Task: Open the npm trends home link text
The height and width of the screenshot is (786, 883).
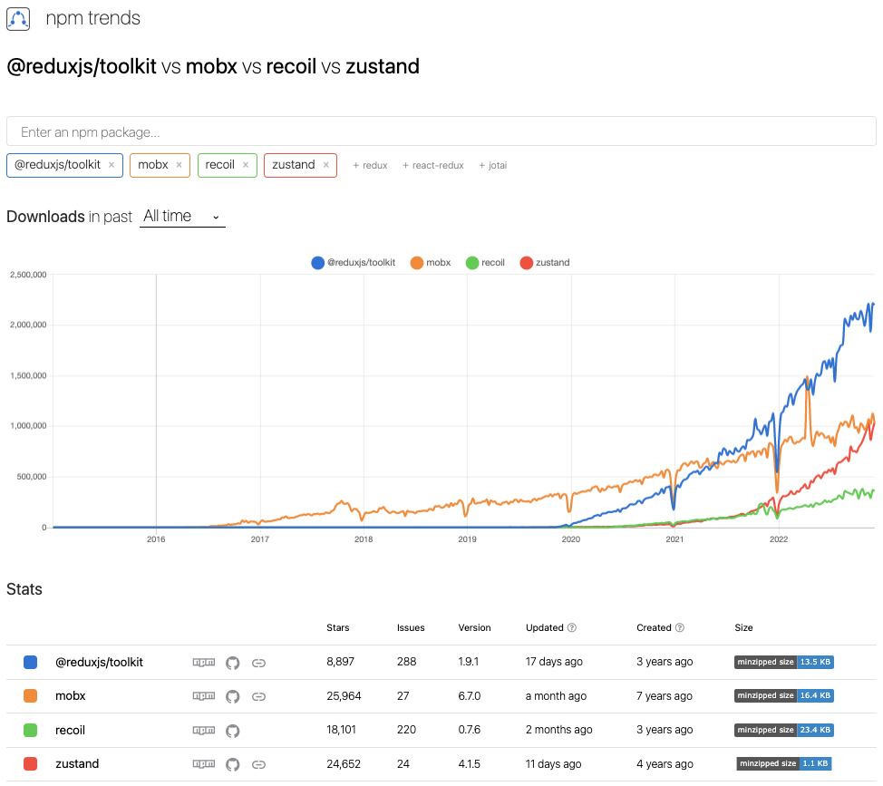Action: tap(92, 18)
